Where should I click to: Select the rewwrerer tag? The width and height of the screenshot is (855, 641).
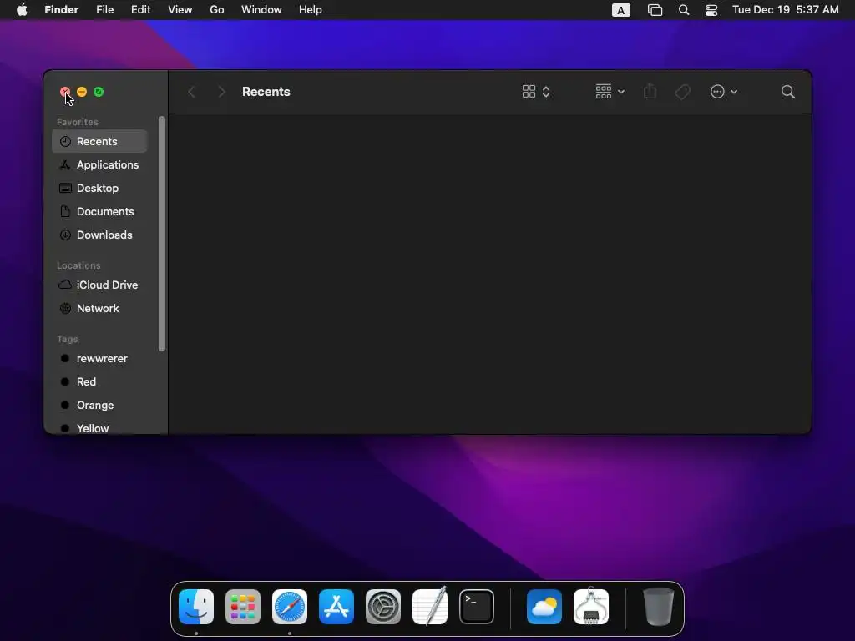pos(100,359)
